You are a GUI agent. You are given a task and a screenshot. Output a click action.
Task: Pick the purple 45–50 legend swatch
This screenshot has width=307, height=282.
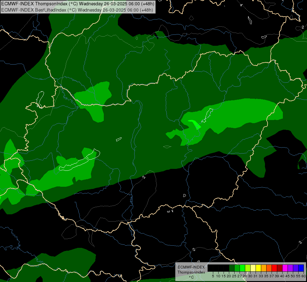[290, 268]
